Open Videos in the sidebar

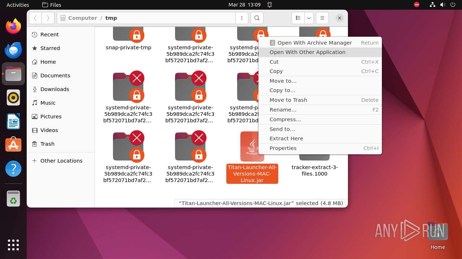[x=61, y=130]
